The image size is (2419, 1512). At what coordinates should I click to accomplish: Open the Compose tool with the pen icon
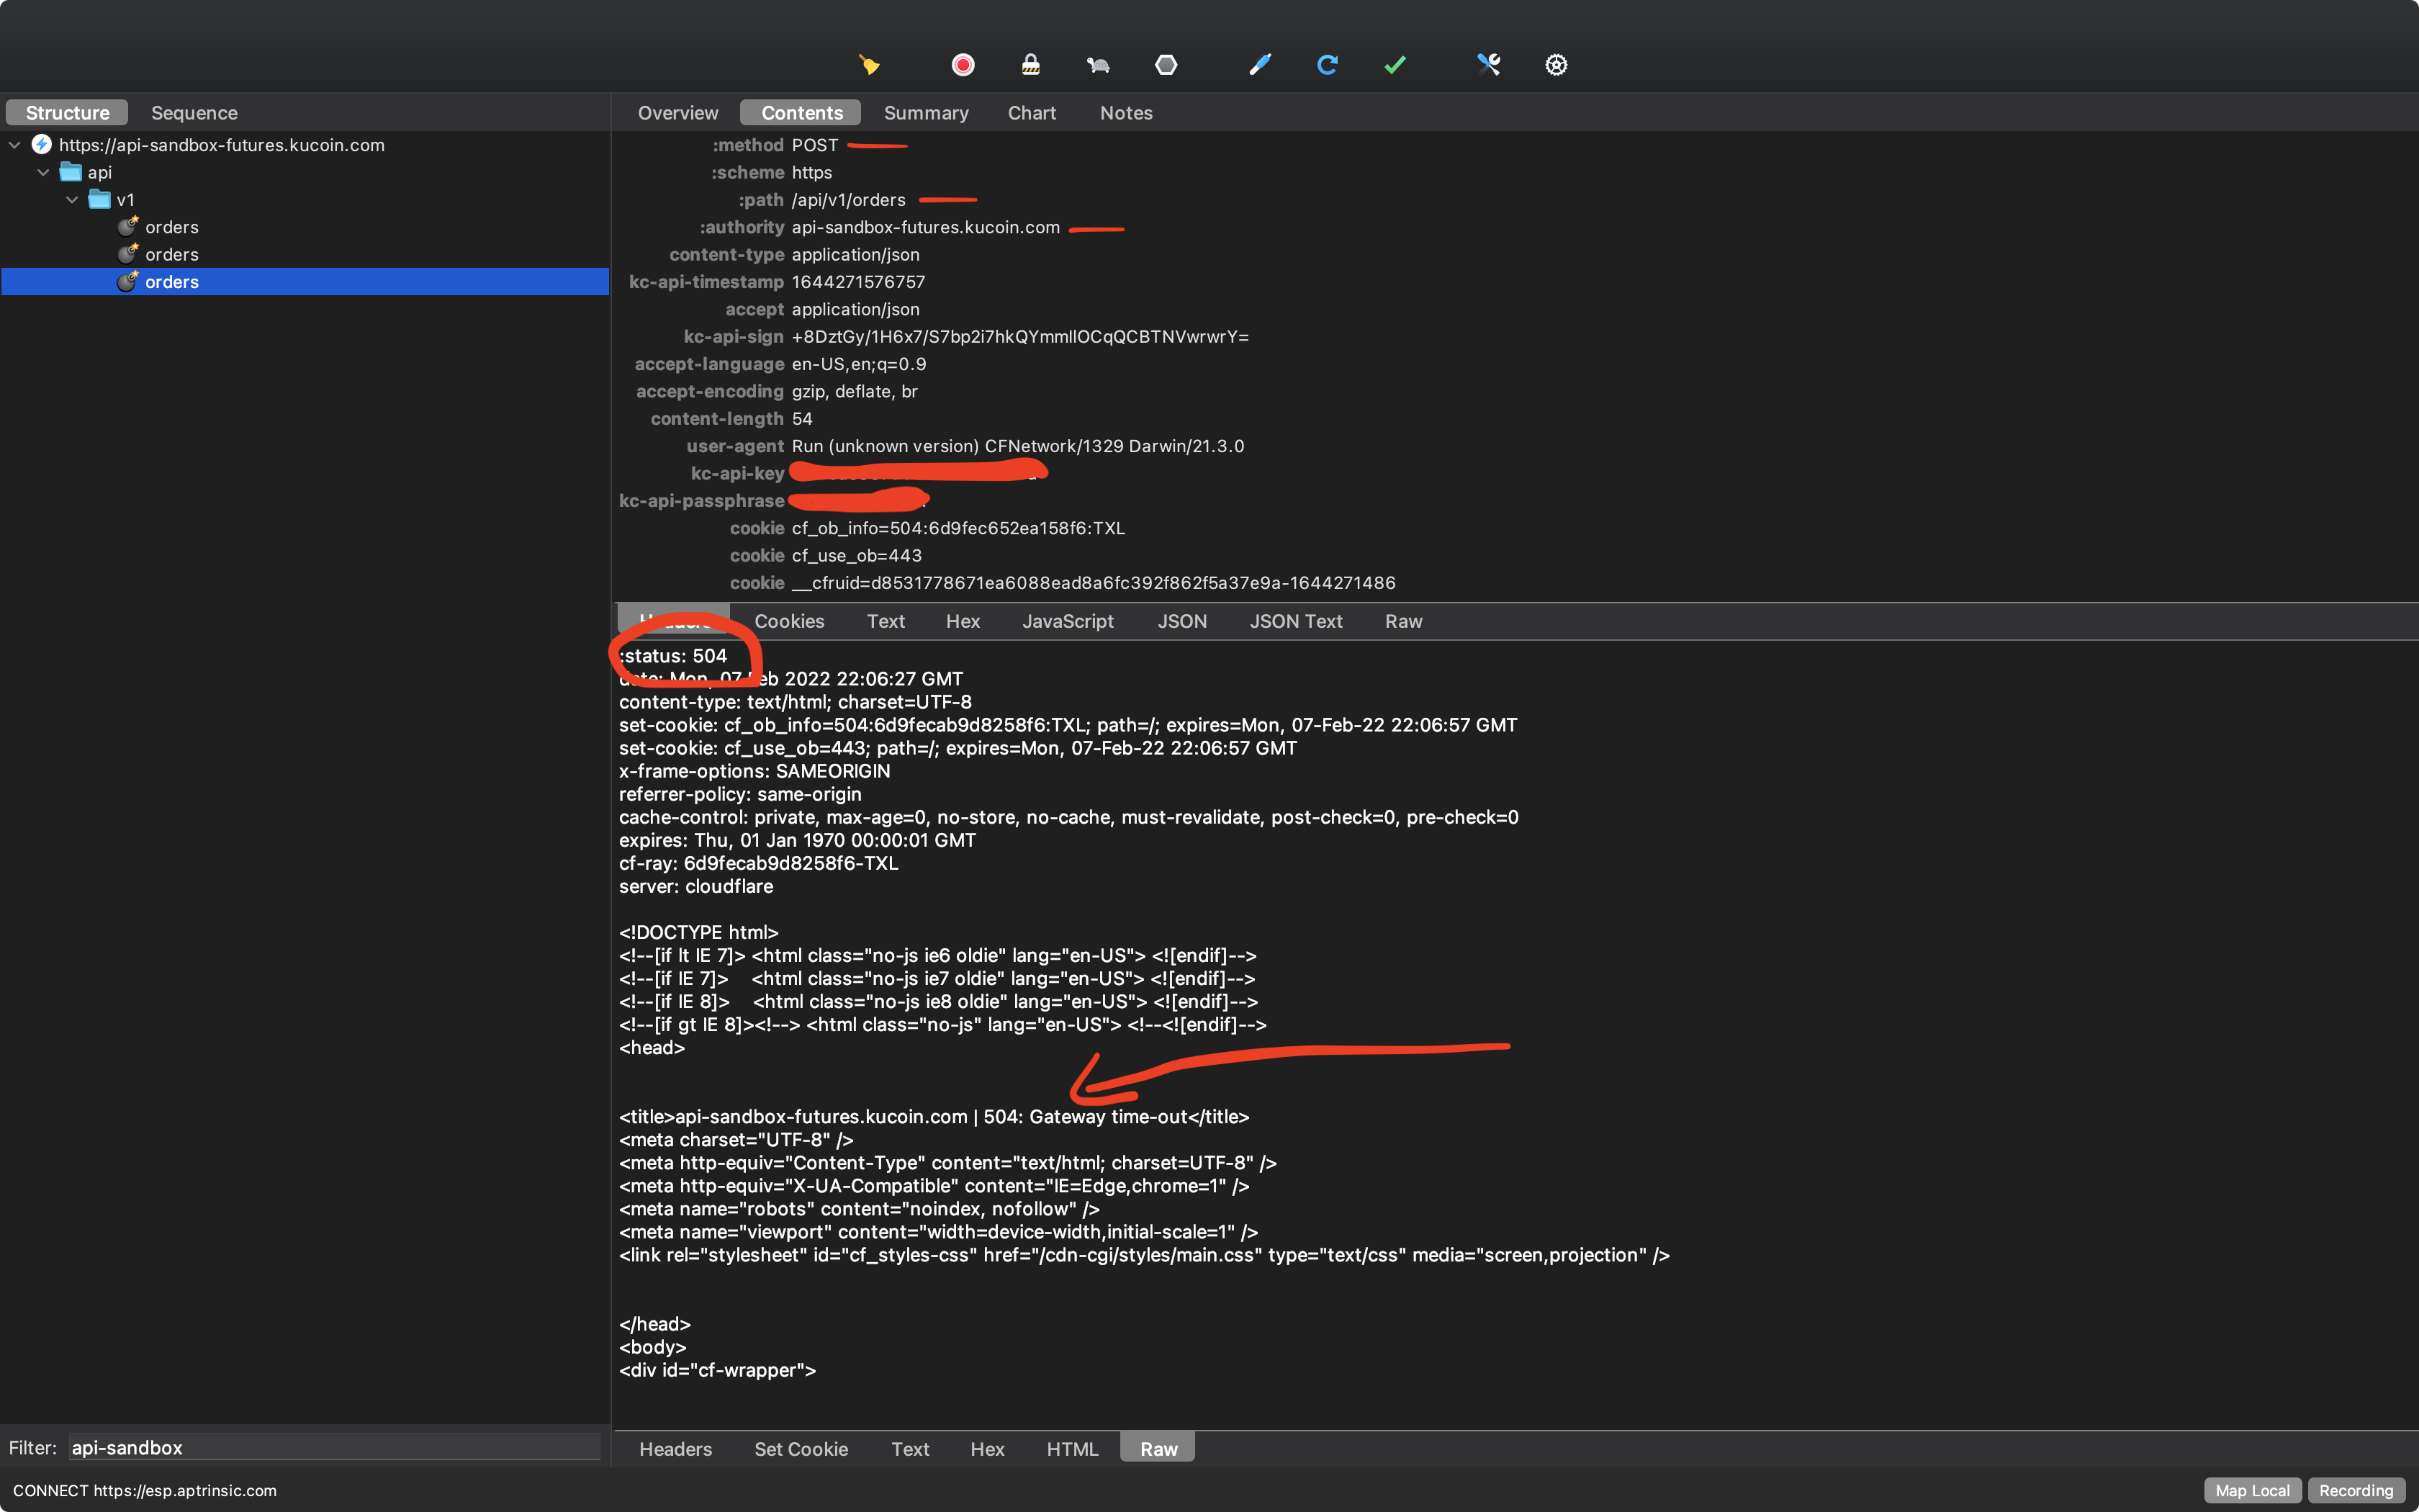tap(1258, 64)
